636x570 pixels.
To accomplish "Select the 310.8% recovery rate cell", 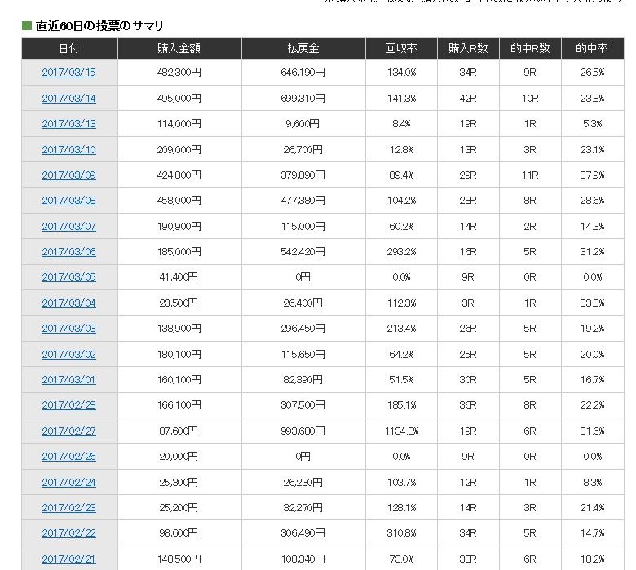I will click(x=401, y=533).
